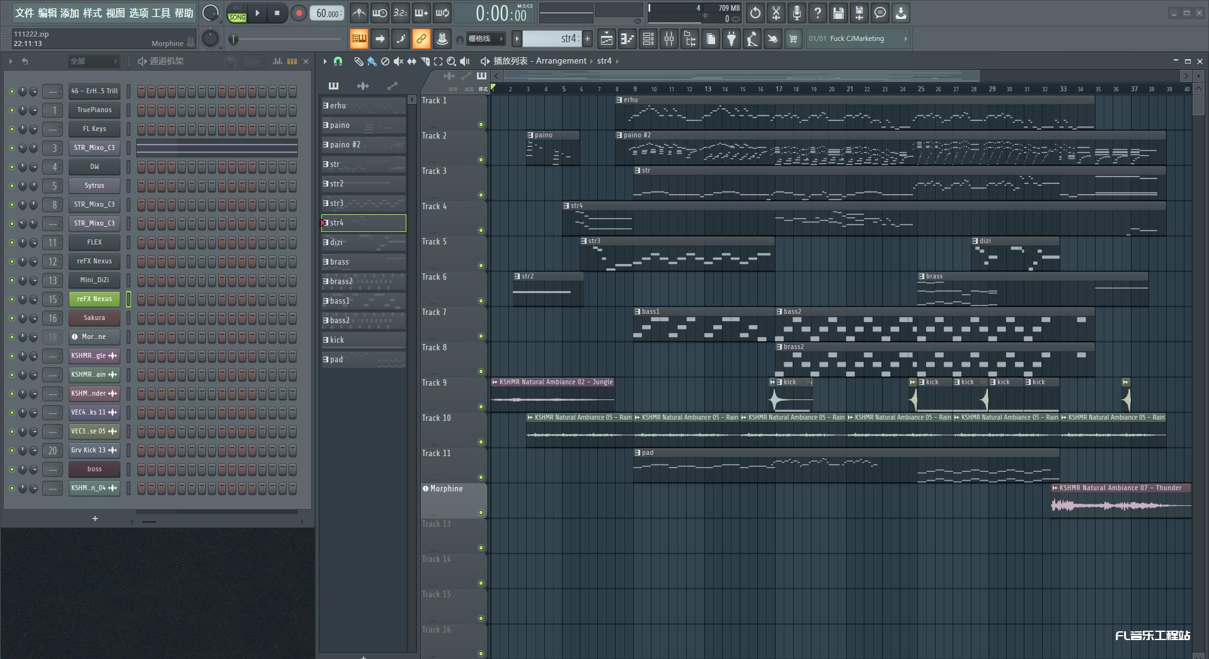Viewport: 1209px width, 659px height.
Task: Click the FLEX channel button
Action: [x=95, y=243]
